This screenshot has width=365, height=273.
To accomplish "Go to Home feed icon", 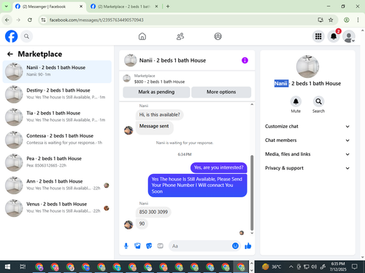I will coord(142,36).
